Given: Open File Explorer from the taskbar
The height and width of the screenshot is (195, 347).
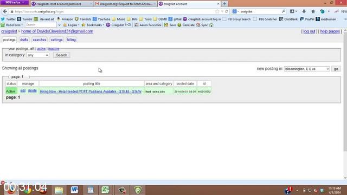Looking at the screenshot, I should click(x=59, y=190).
